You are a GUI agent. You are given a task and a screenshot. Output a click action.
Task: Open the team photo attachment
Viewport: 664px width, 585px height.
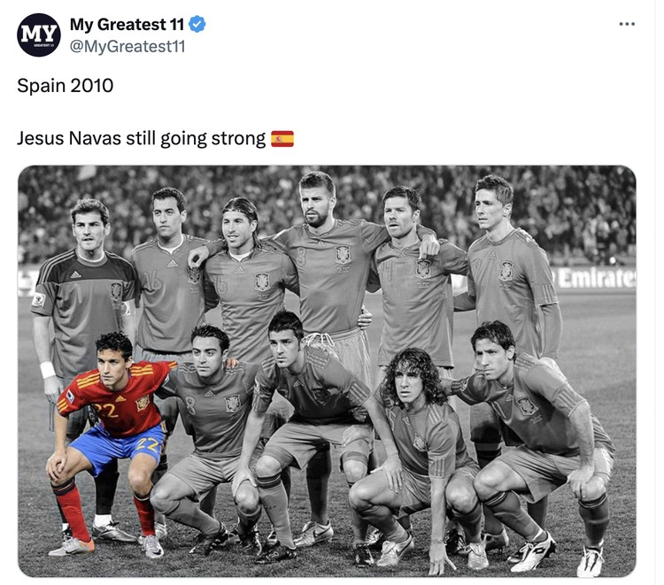(x=327, y=371)
